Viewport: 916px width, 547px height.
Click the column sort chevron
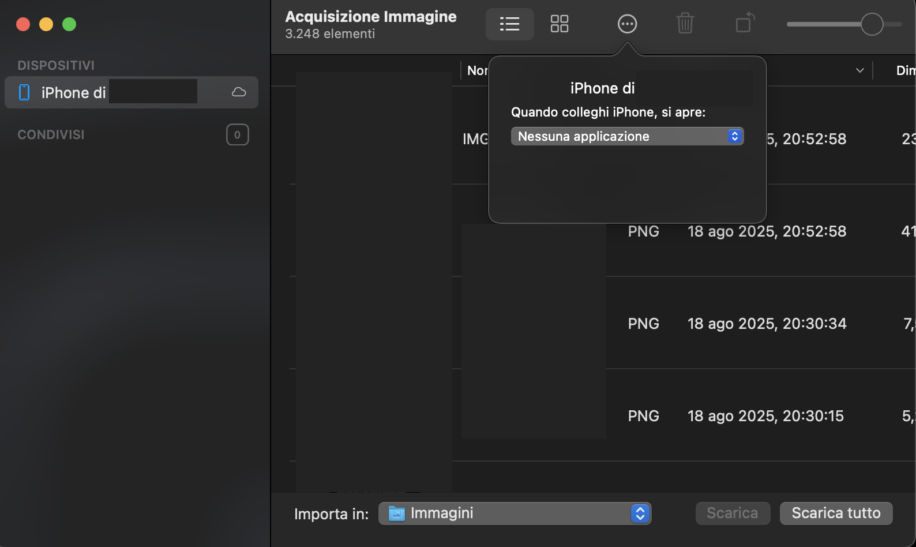[x=860, y=70]
